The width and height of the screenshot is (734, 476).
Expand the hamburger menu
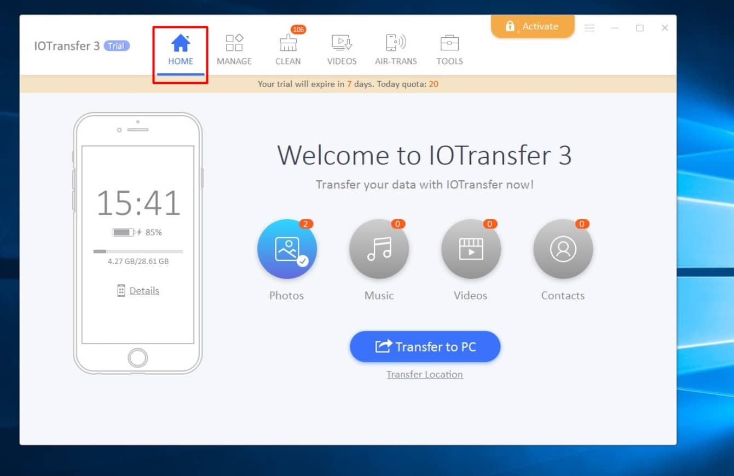tap(589, 28)
